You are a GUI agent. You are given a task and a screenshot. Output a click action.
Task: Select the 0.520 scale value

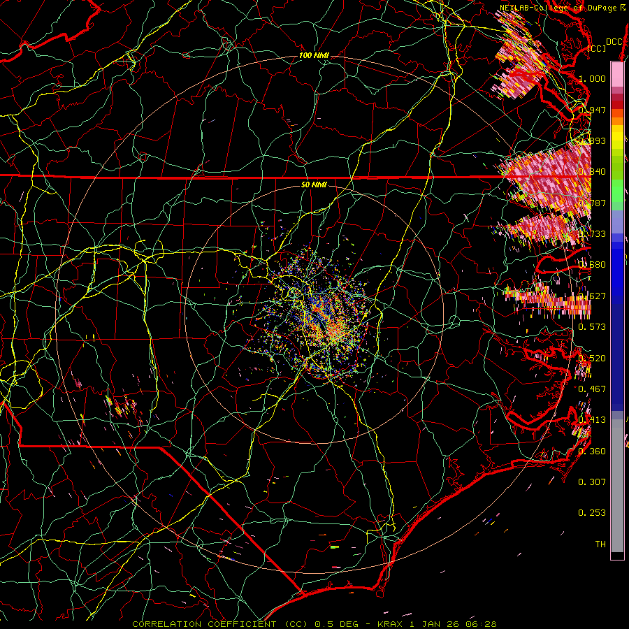[592, 359]
